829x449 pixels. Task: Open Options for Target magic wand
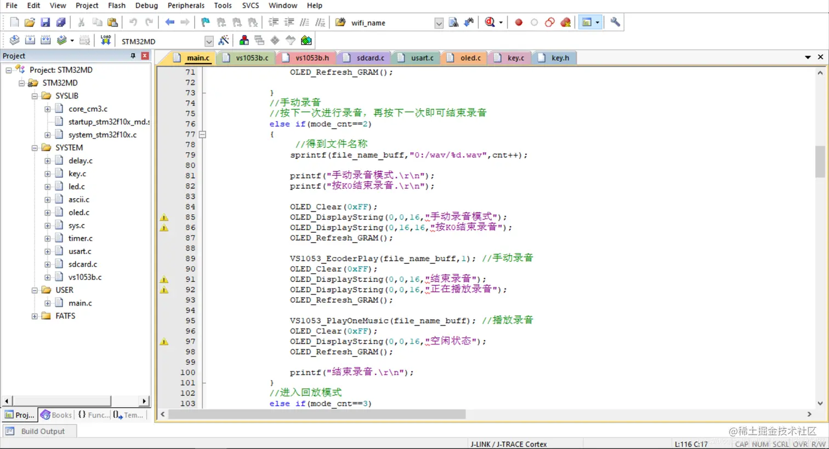point(223,41)
